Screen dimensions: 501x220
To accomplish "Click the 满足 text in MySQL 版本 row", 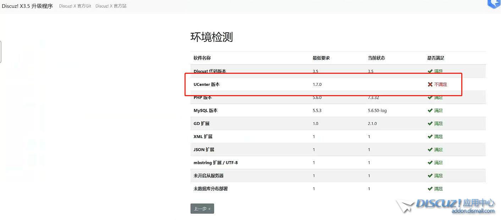I will point(439,110).
